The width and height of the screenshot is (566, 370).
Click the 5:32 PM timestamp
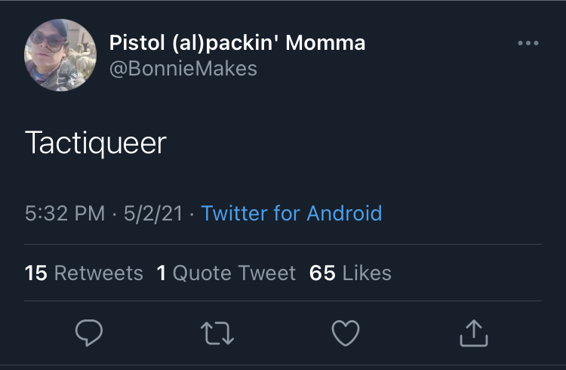tap(65, 213)
